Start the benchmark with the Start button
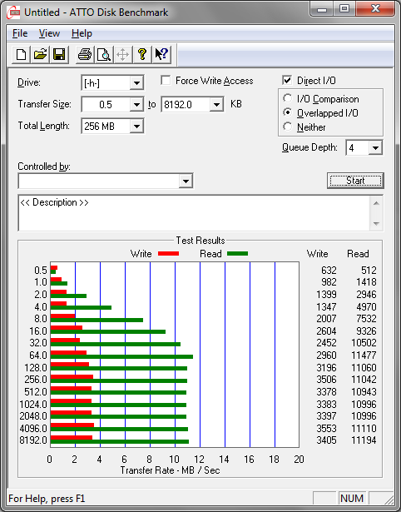This screenshot has height=512, width=401. click(355, 181)
